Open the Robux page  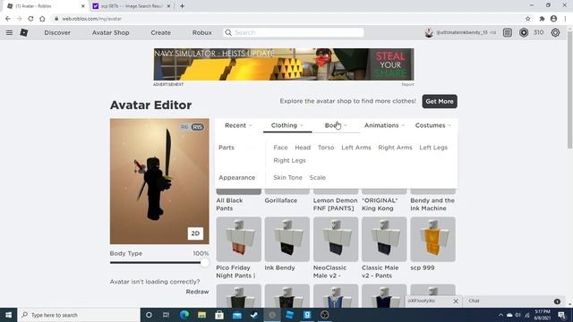point(202,32)
